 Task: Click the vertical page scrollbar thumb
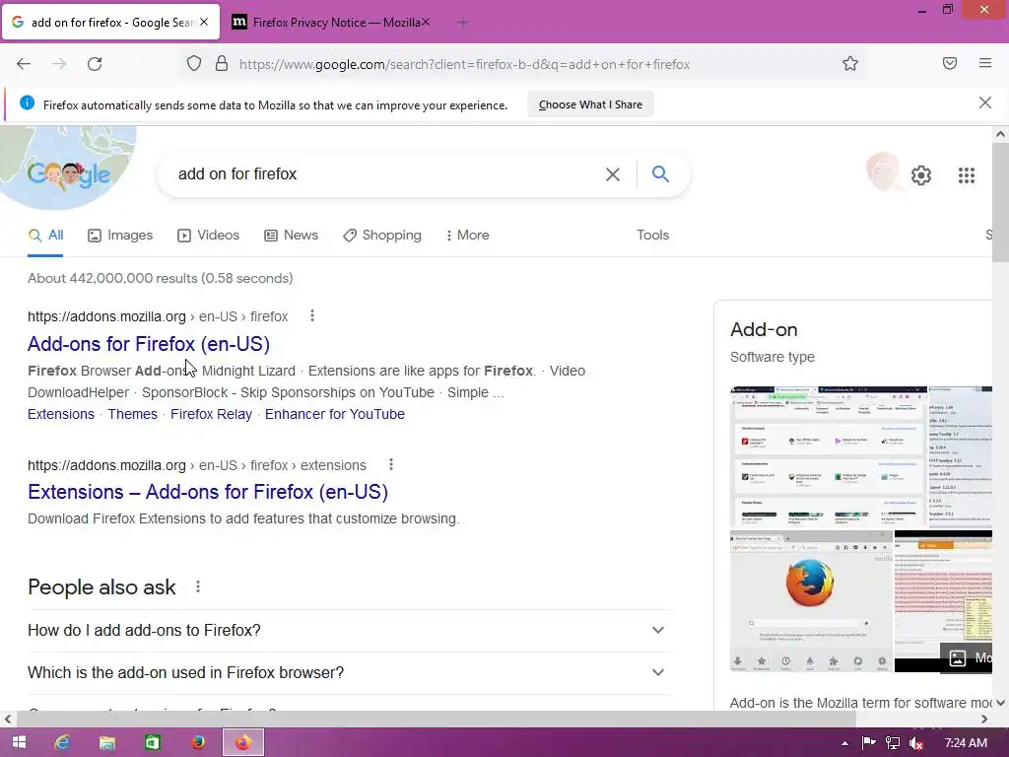[1000, 203]
